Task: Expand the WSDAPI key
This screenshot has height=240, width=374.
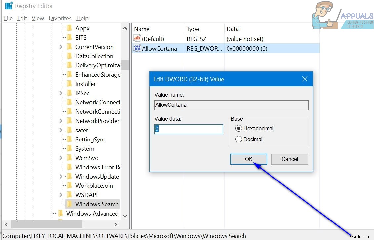Action: tap(61, 195)
